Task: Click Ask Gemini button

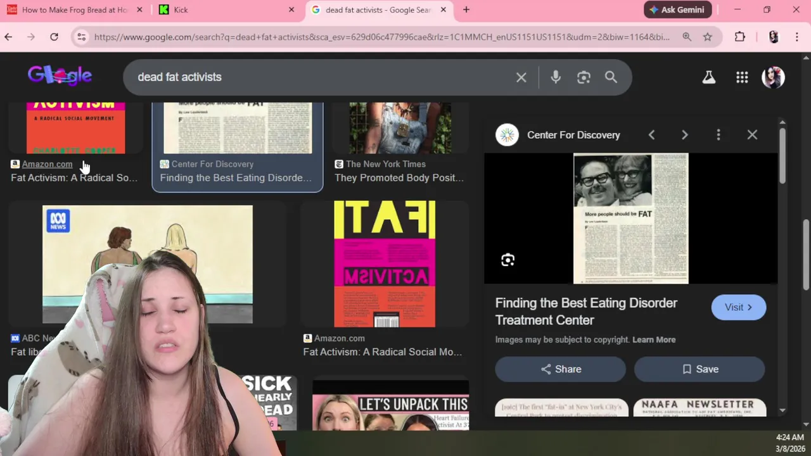Action: (678, 9)
